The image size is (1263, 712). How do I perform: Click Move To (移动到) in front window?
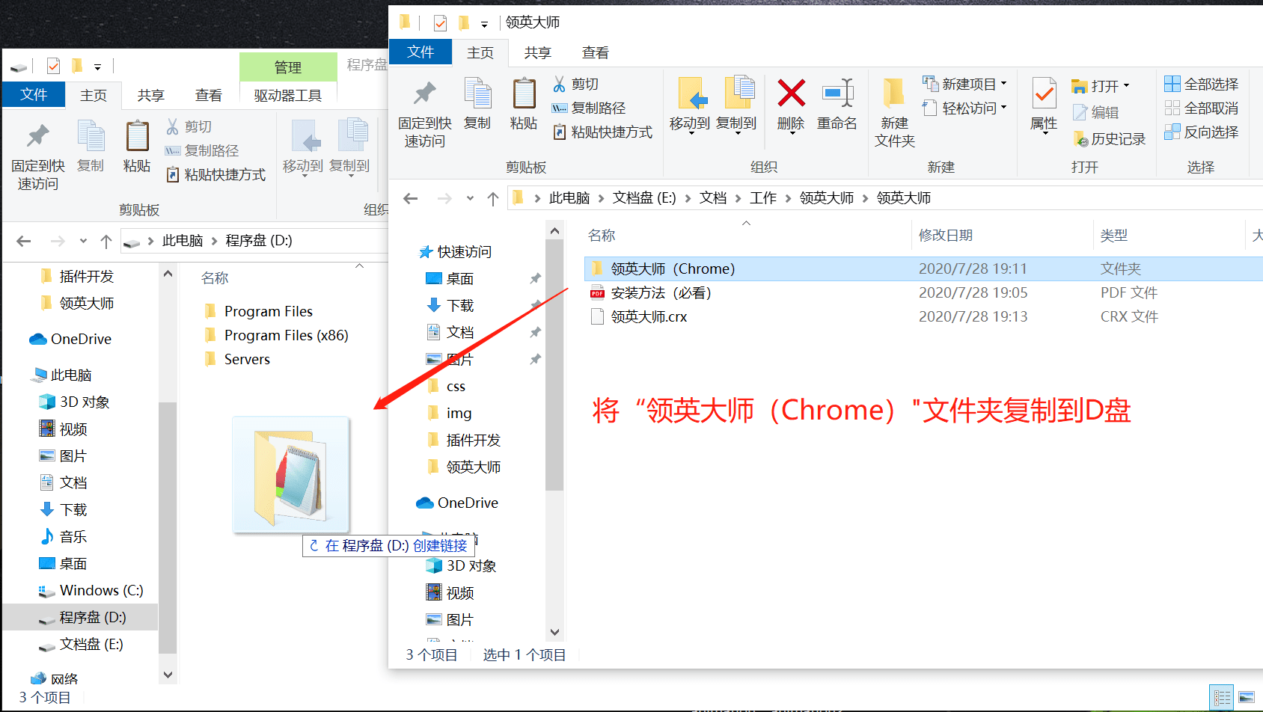pyautogui.click(x=690, y=106)
